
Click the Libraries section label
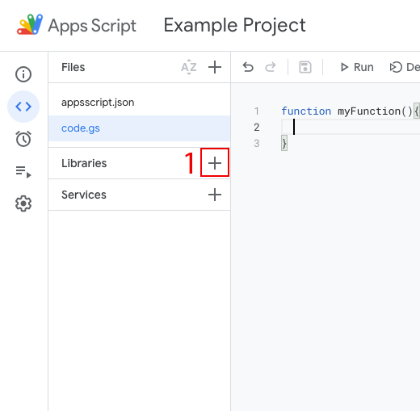click(84, 163)
